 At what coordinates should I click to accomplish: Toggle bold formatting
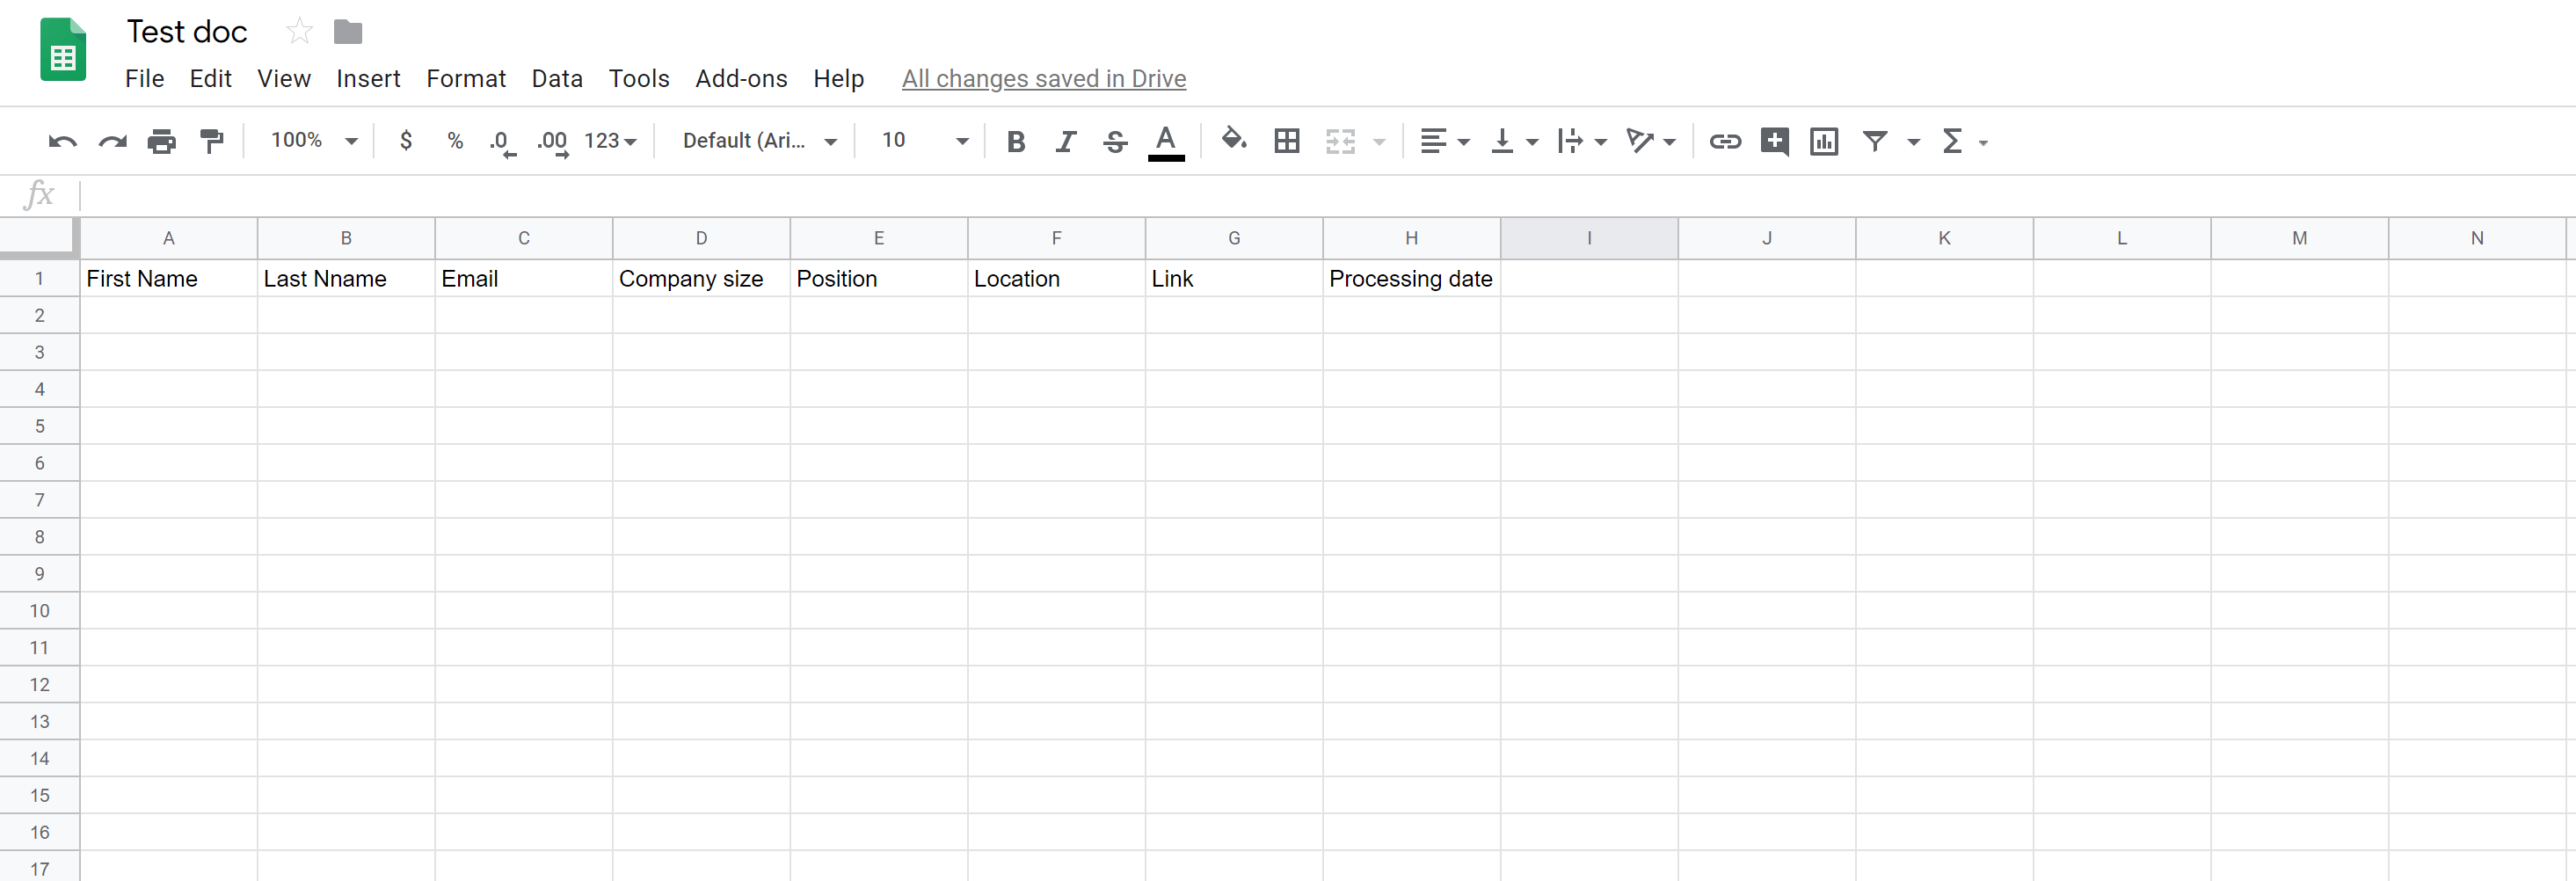coord(1016,141)
